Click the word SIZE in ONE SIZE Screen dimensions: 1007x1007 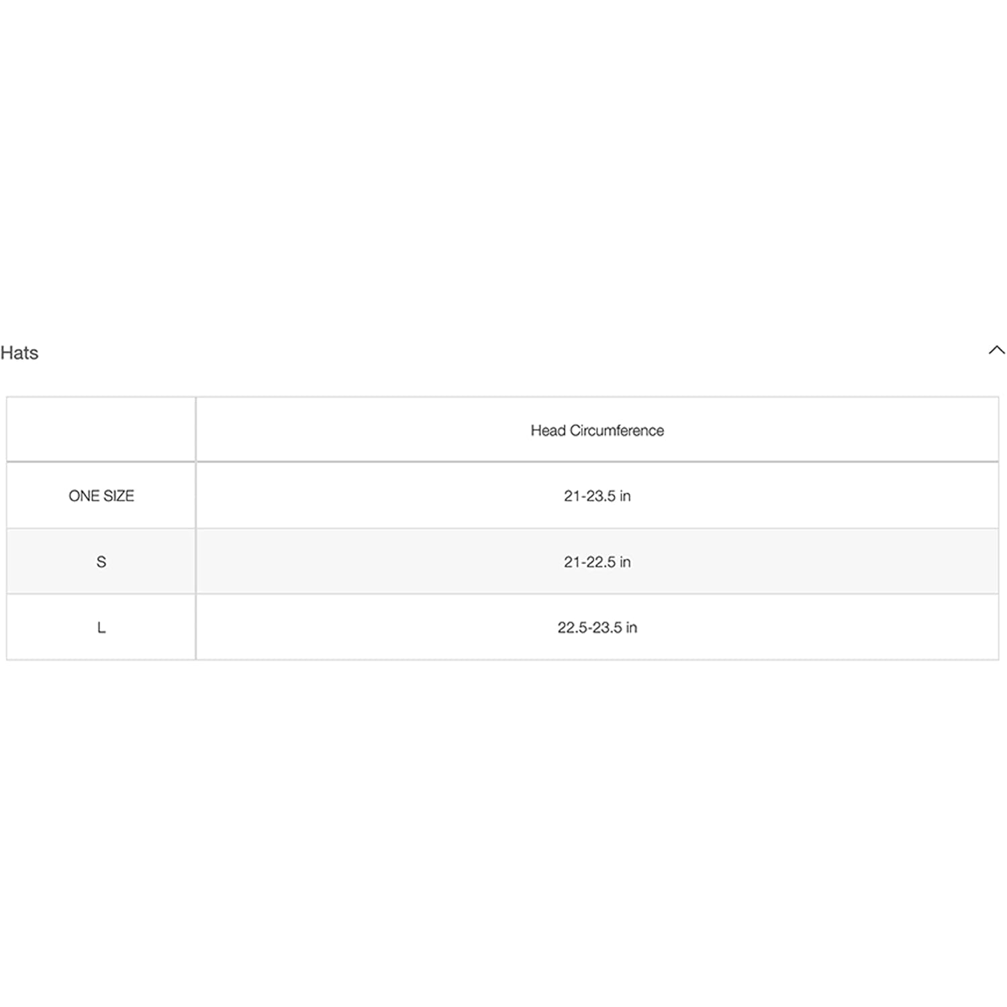pos(119,496)
